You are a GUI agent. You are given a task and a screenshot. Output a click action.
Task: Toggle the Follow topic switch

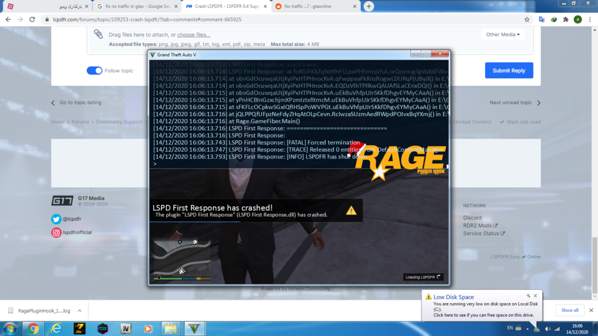point(94,71)
